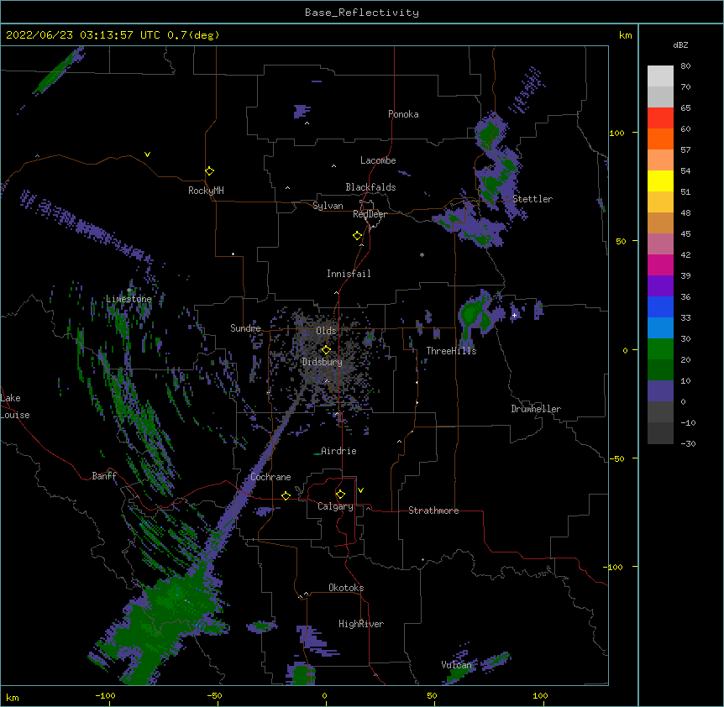Click the -30 value at legend bottom
Viewport: 724px width, 707px height.
[x=688, y=443]
